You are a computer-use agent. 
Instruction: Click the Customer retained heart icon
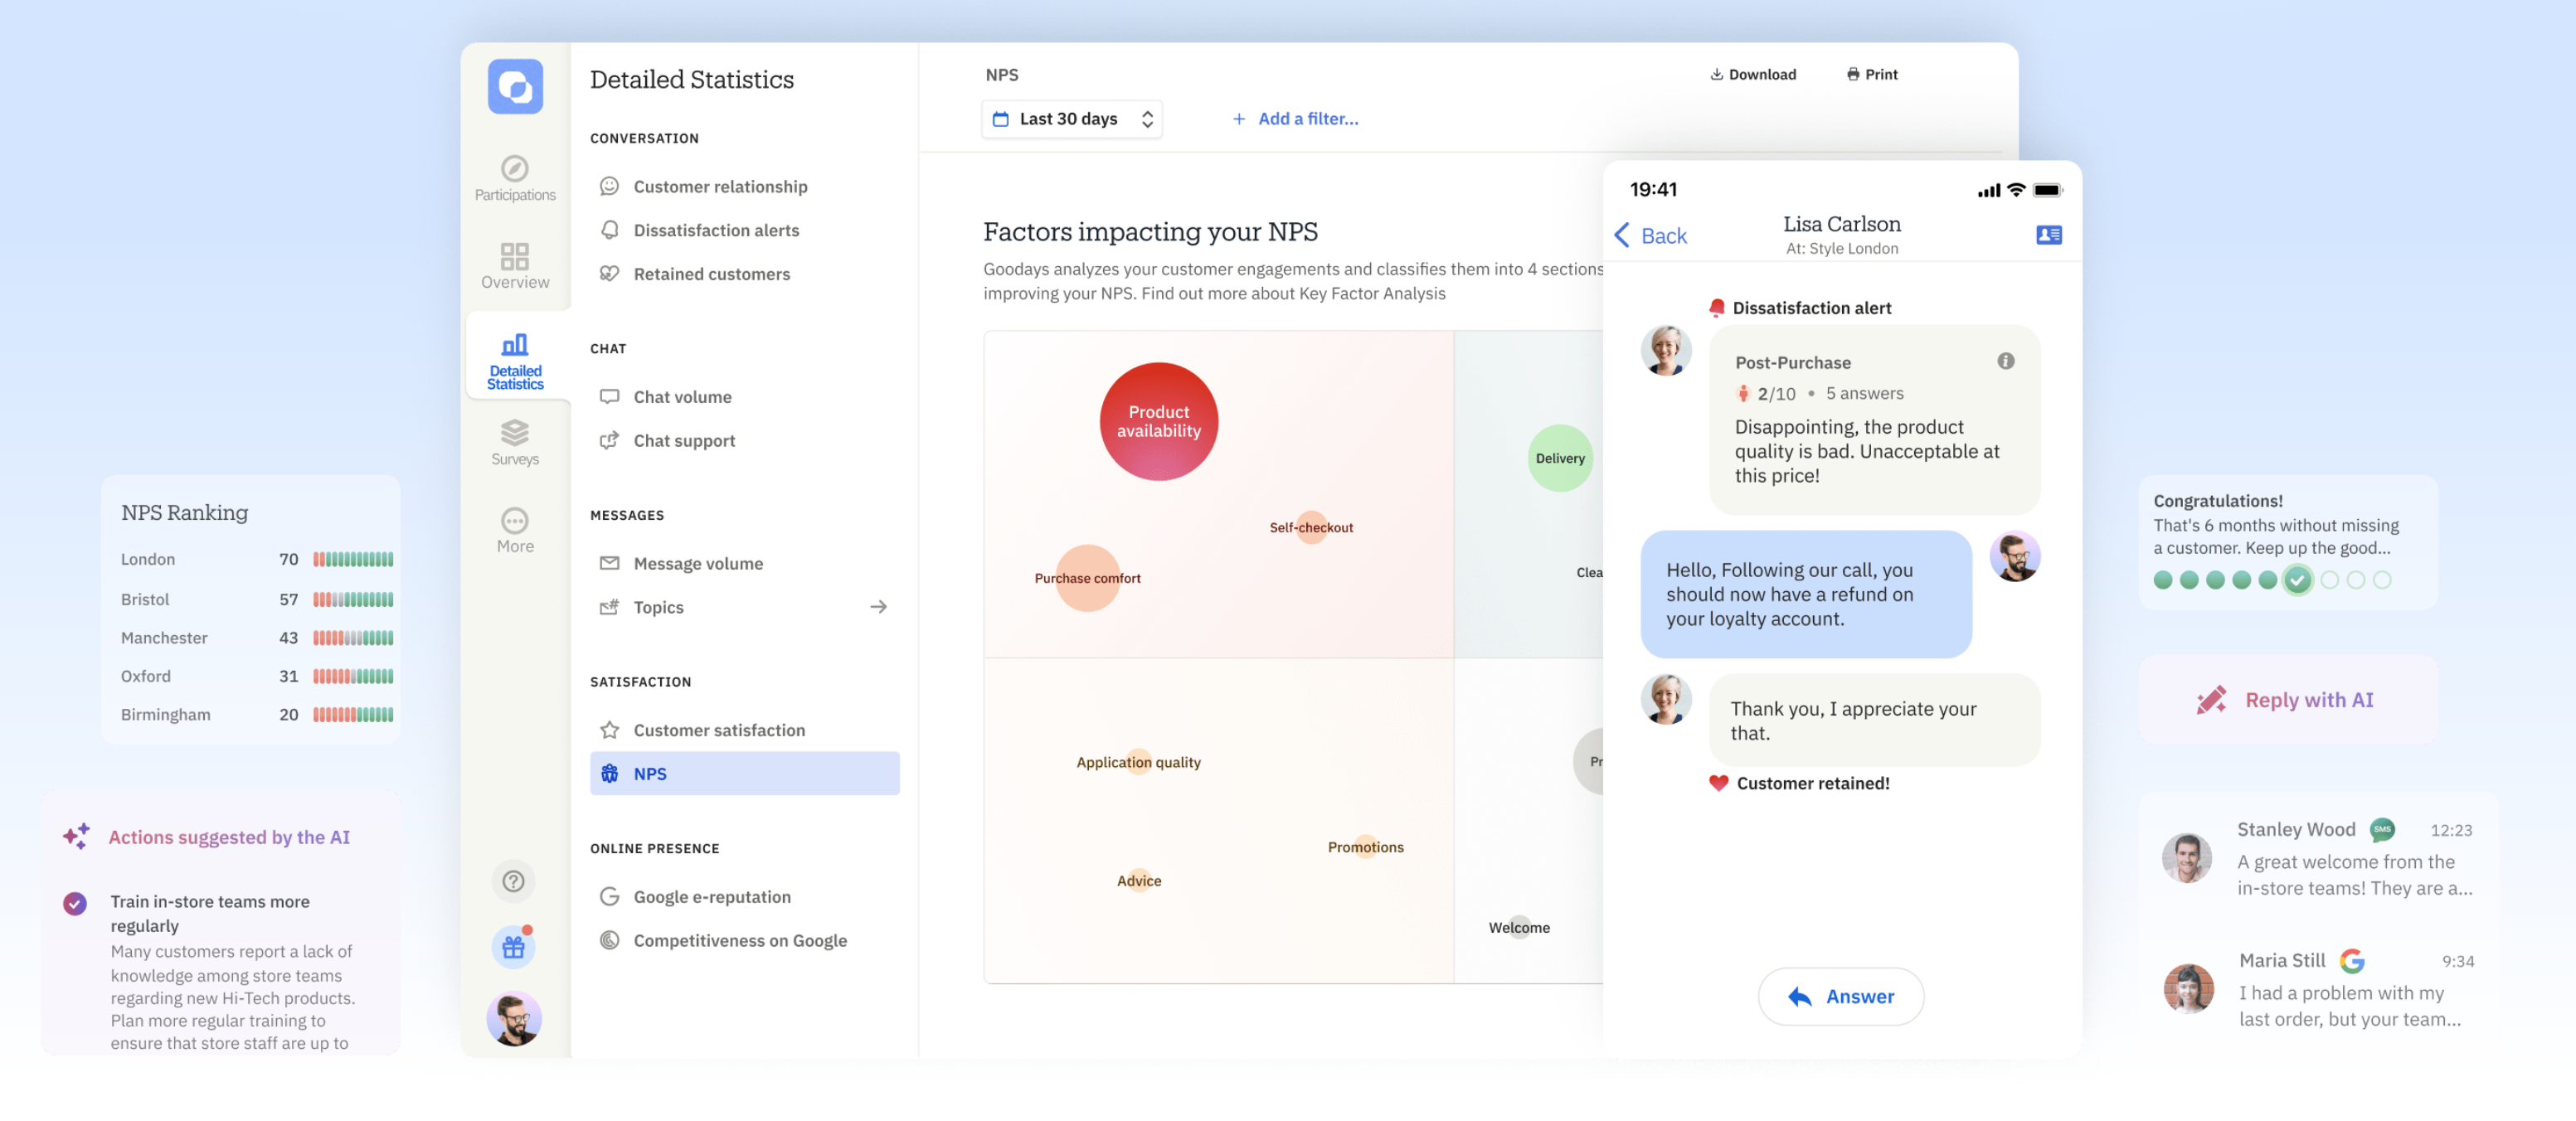click(1718, 783)
